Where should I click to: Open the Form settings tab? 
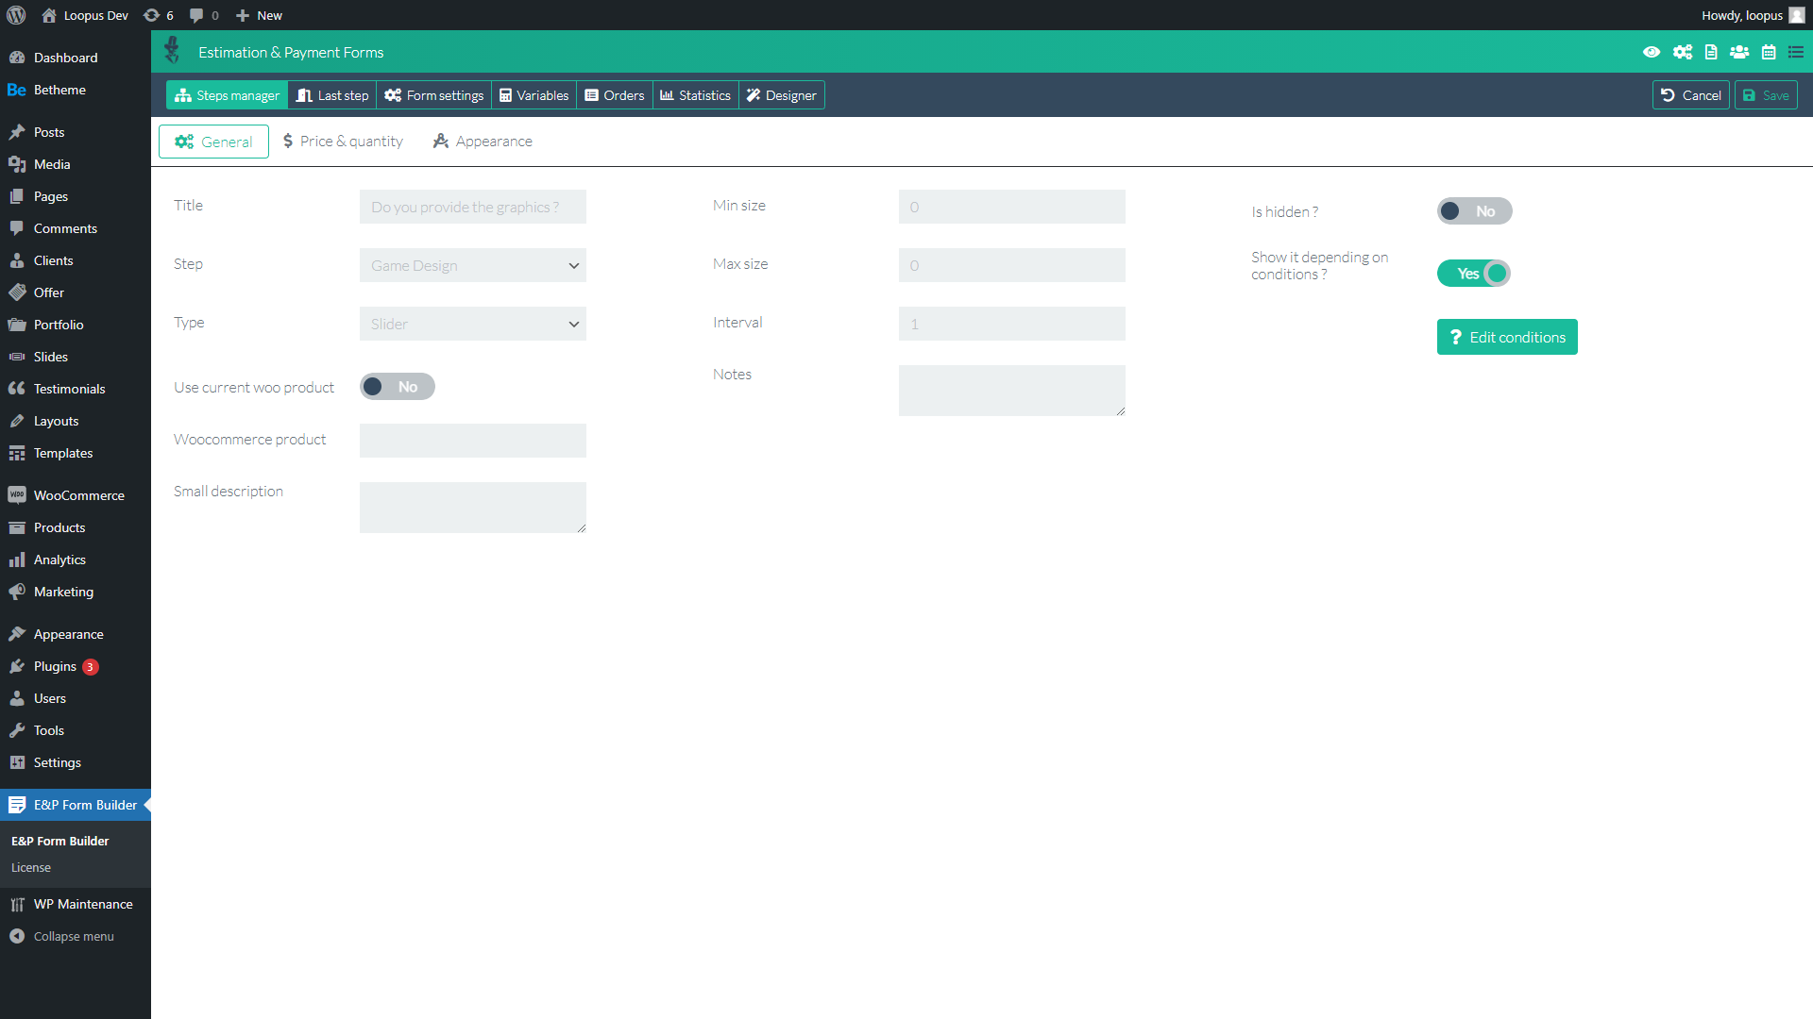434,95
